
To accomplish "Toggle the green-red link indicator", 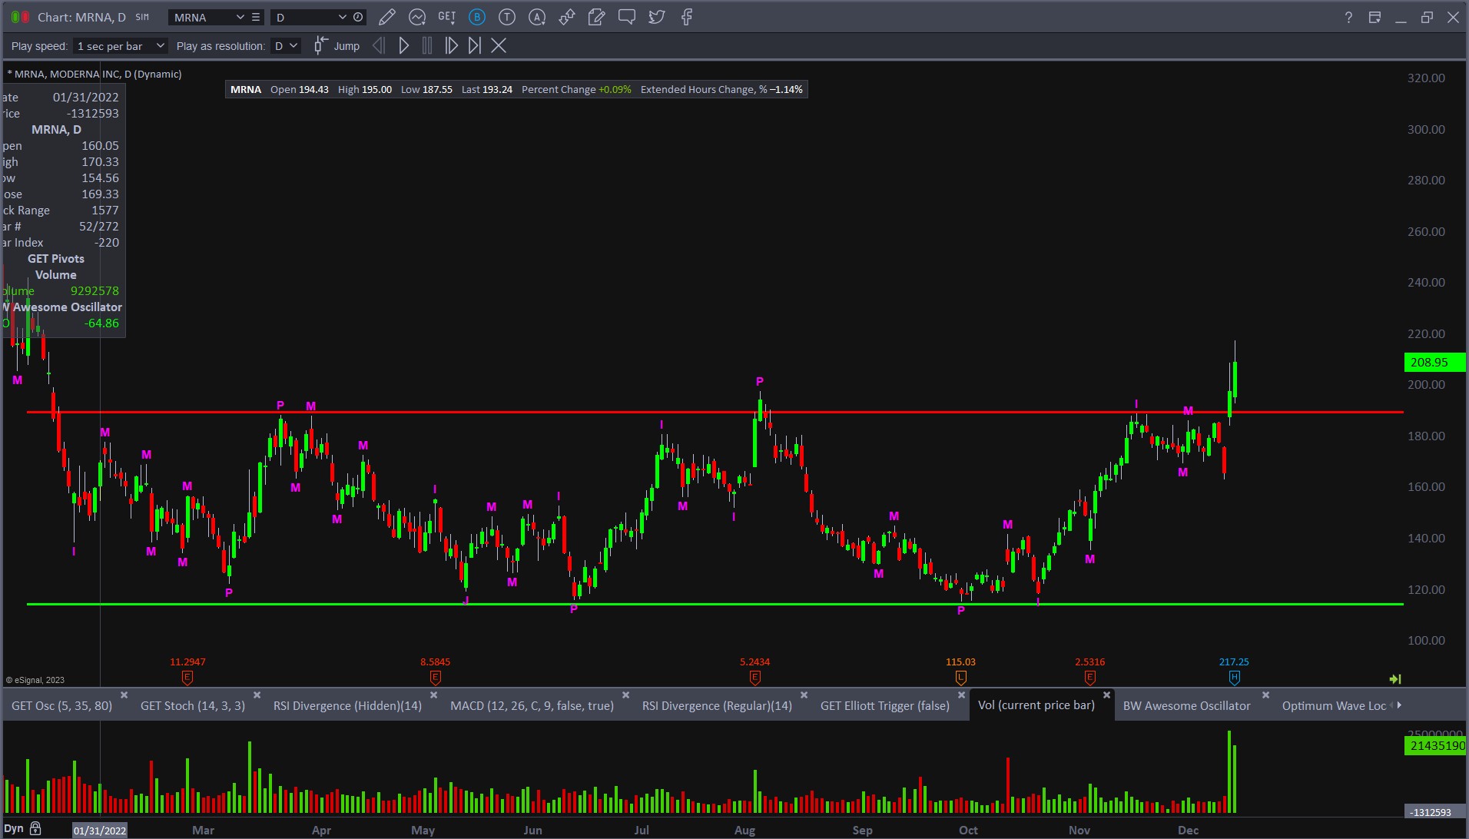I will [x=20, y=17].
